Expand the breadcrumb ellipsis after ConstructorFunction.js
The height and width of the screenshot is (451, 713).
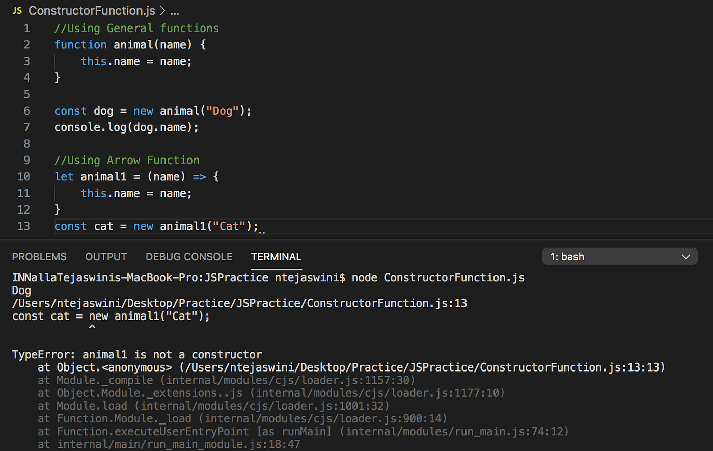tap(175, 10)
